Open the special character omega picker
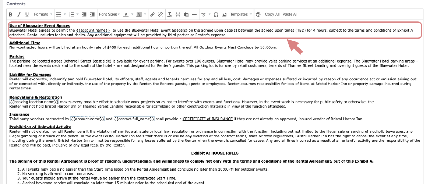This screenshot has width=426, height=184. [x=216, y=15]
